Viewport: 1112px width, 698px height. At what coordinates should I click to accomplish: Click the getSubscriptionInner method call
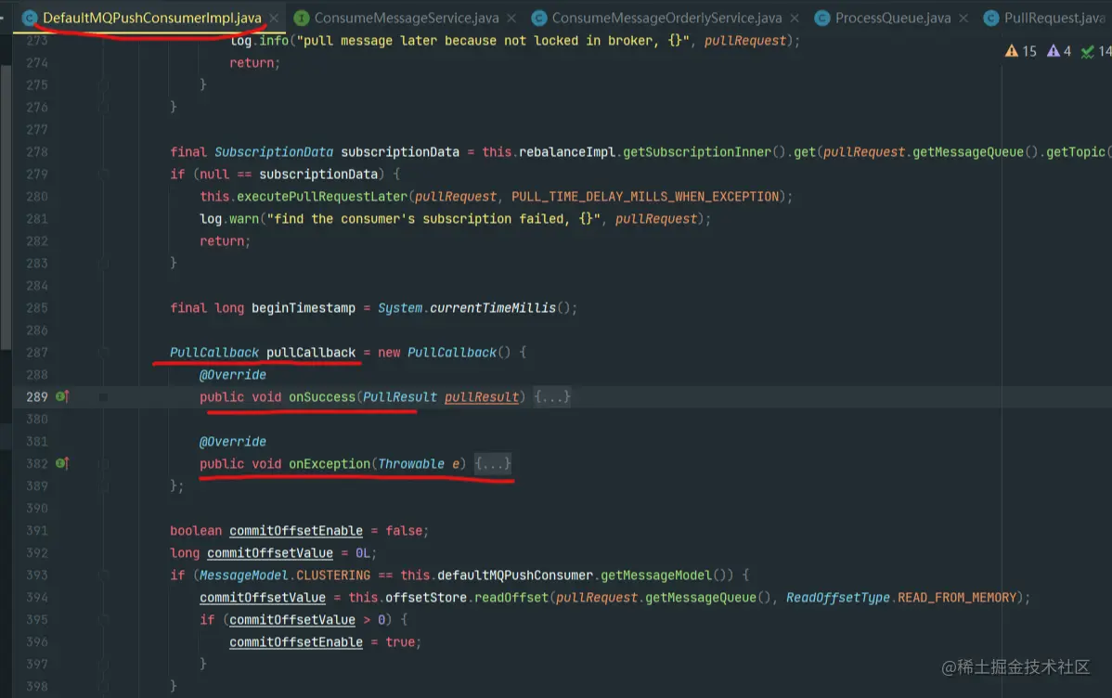click(697, 152)
